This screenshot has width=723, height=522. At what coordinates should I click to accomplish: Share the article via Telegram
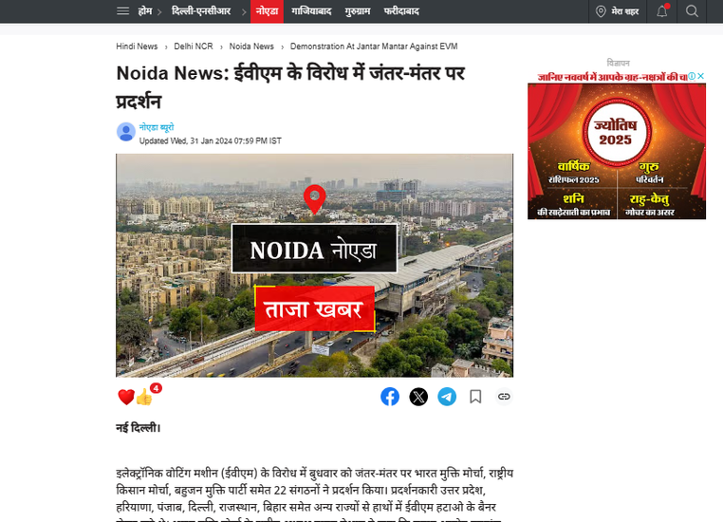click(x=447, y=397)
